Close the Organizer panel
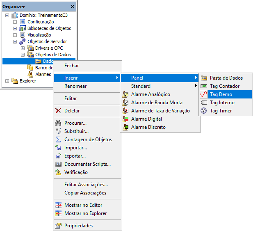The image size is (253, 231). pyautogui.click(x=73, y=7)
